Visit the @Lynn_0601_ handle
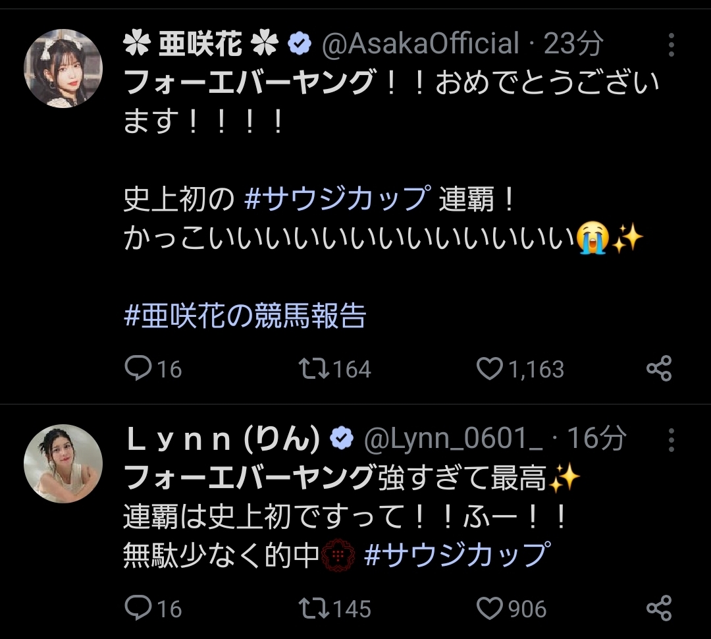The width and height of the screenshot is (711, 639). 453,439
